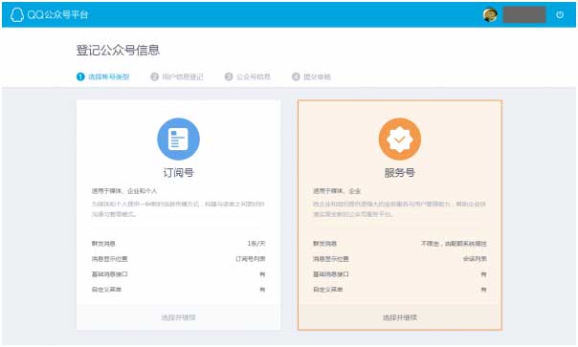This screenshot has width=578, height=347.
Task: Click the 登记公众号信息 page heading
Action: (x=118, y=50)
